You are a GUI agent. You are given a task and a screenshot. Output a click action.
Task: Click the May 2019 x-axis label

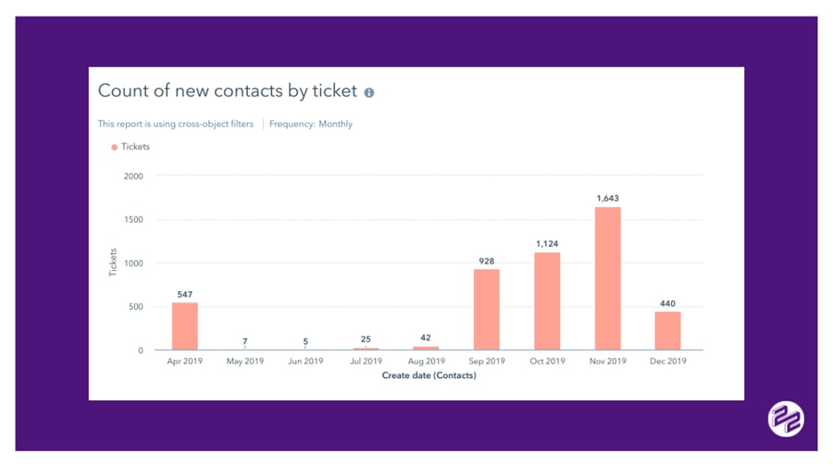pos(245,362)
